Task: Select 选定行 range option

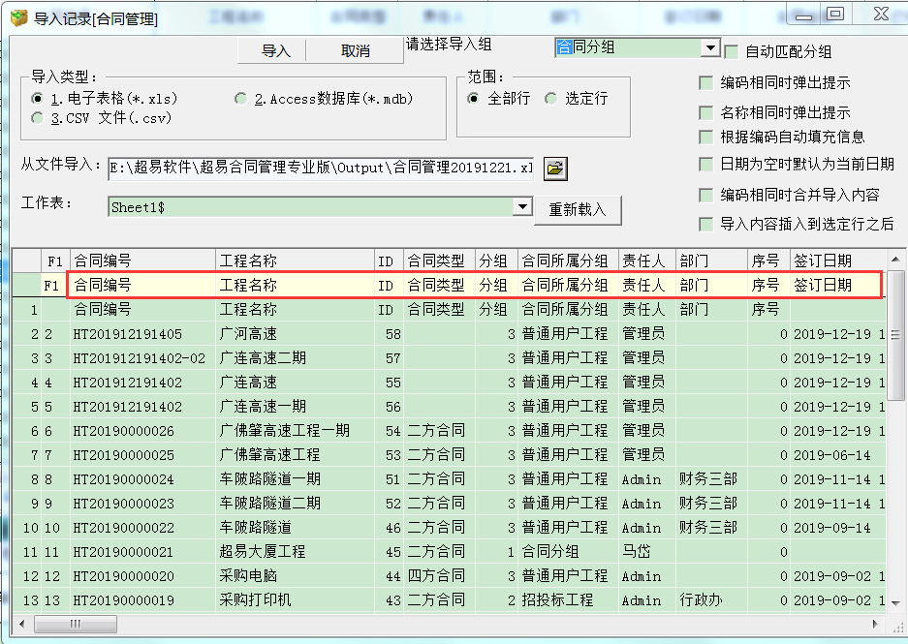Action: coord(551,99)
